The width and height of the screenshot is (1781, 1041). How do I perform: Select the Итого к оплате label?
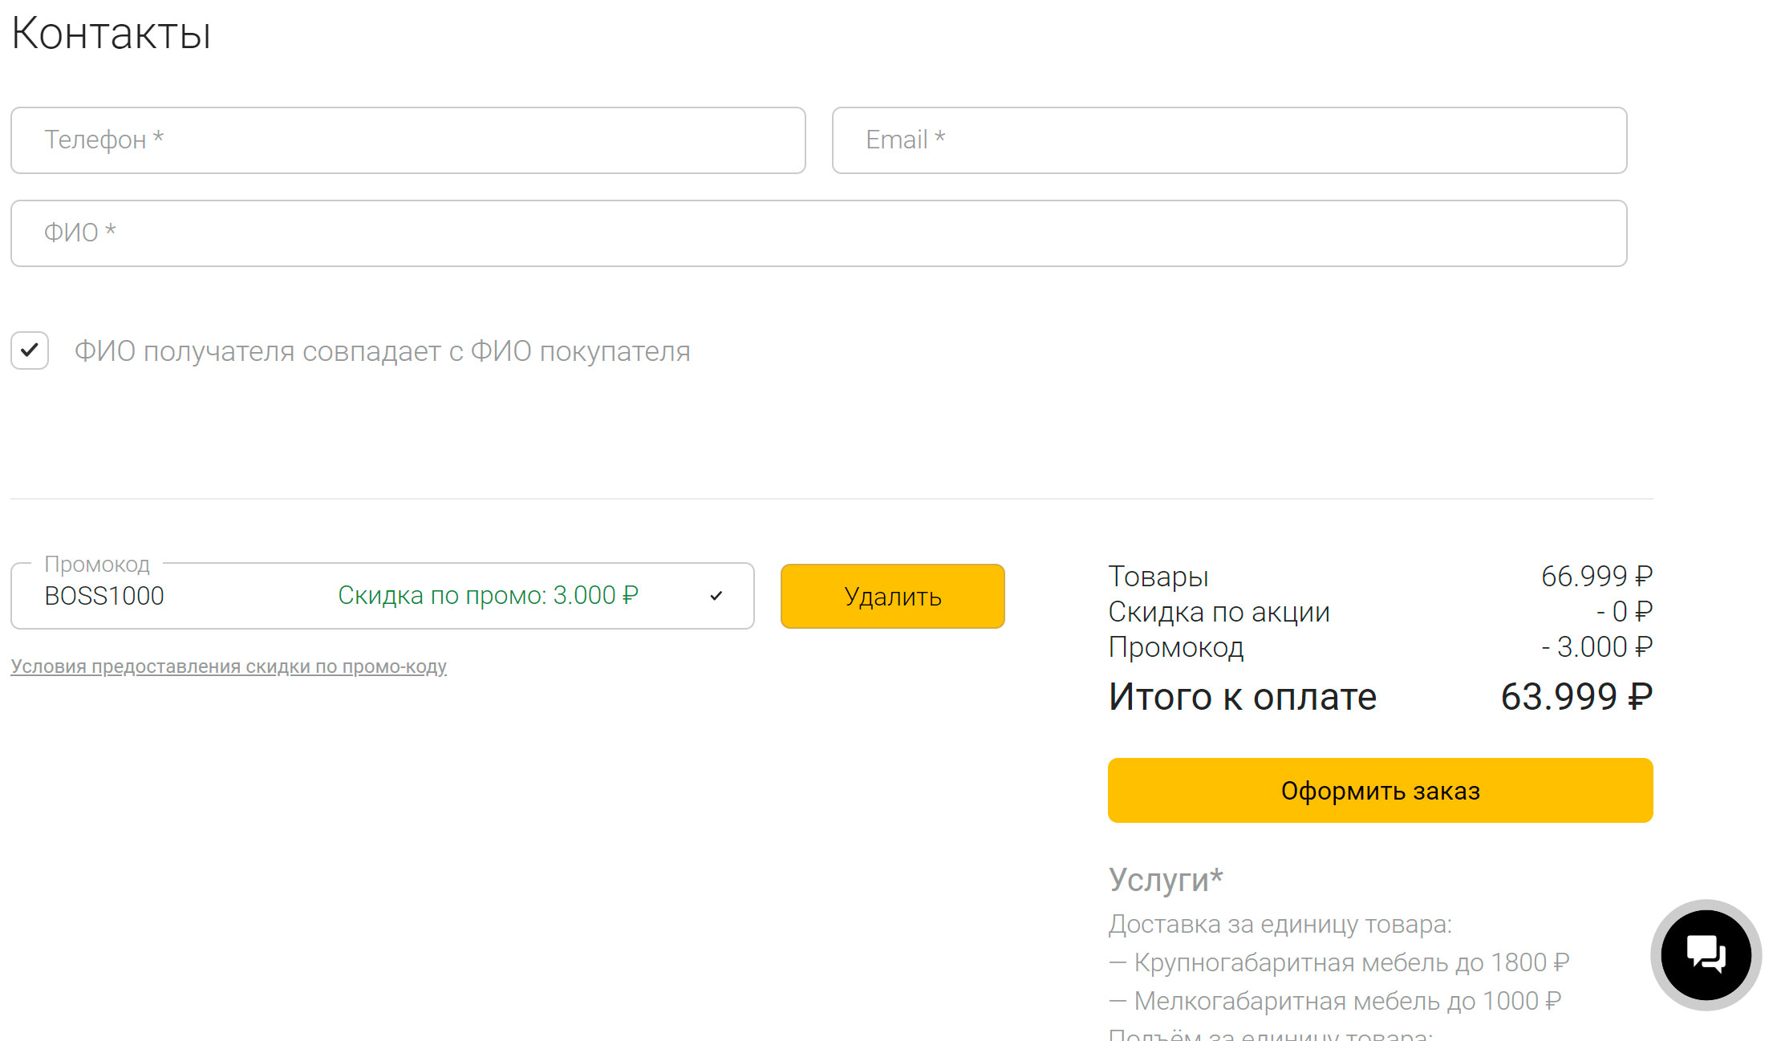pos(1243,697)
